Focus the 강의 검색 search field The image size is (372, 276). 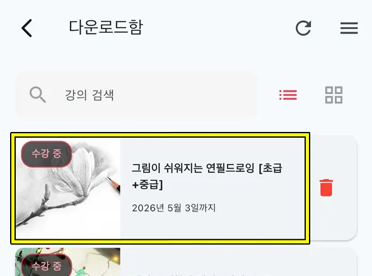coord(136,95)
